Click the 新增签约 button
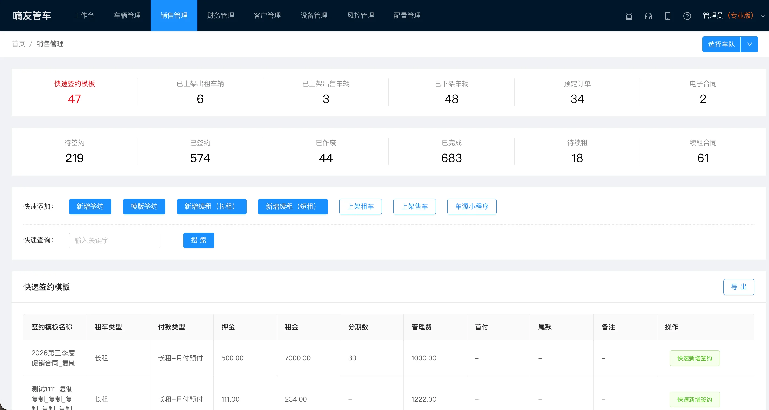This screenshot has width=769, height=410. pyautogui.click(x=90, y=207)
